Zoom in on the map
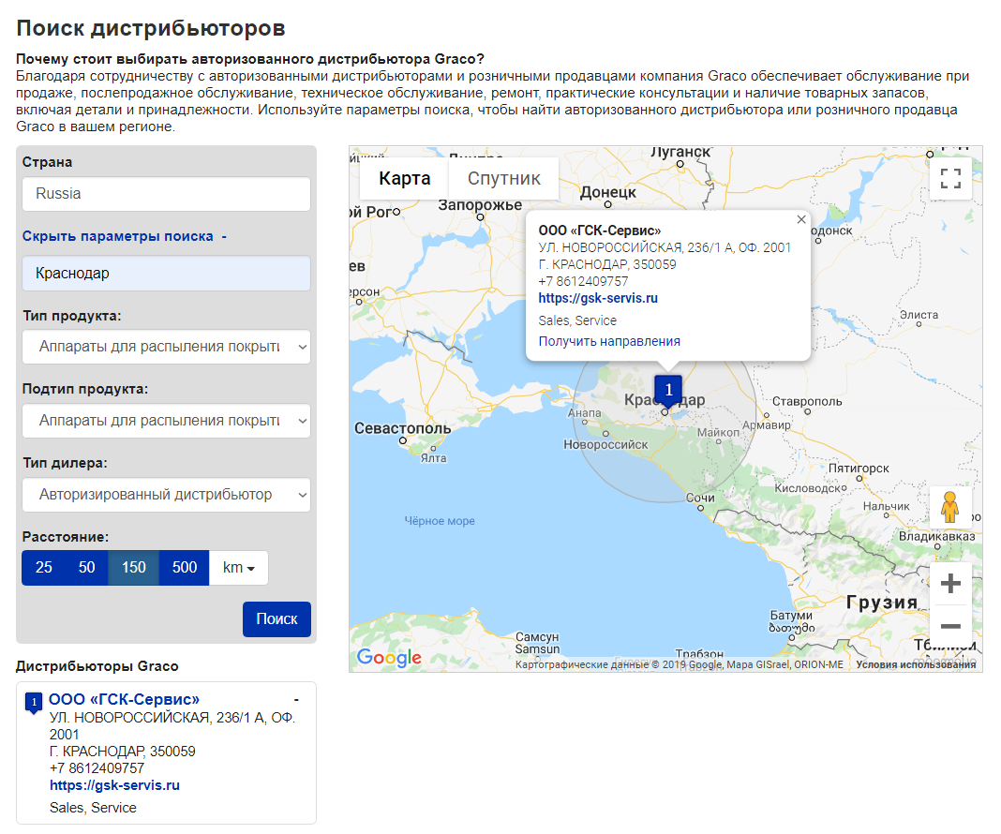The image size is (1001, 834). 950,583
